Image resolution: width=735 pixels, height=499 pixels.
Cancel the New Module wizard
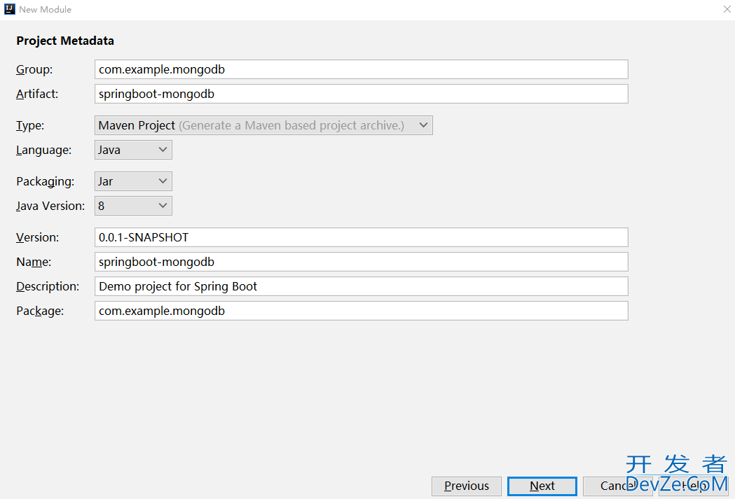(617, 486)
